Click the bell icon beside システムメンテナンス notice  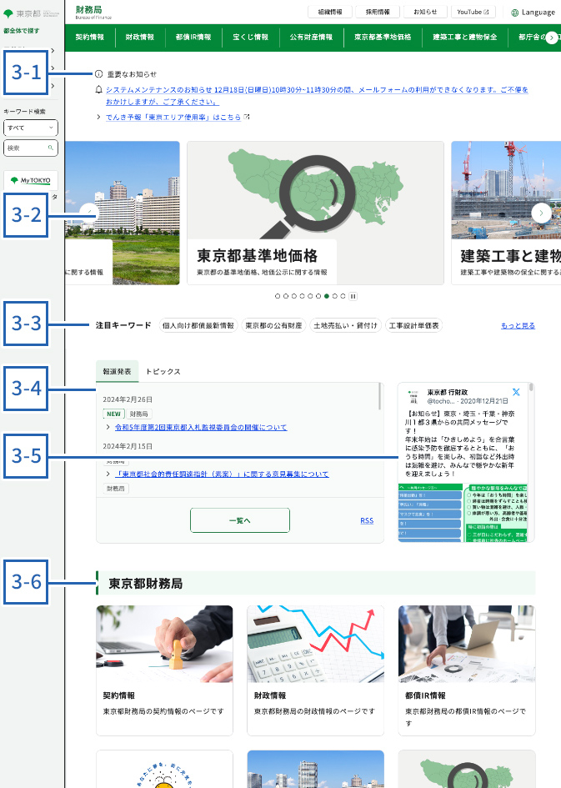(x=99, y=89)
